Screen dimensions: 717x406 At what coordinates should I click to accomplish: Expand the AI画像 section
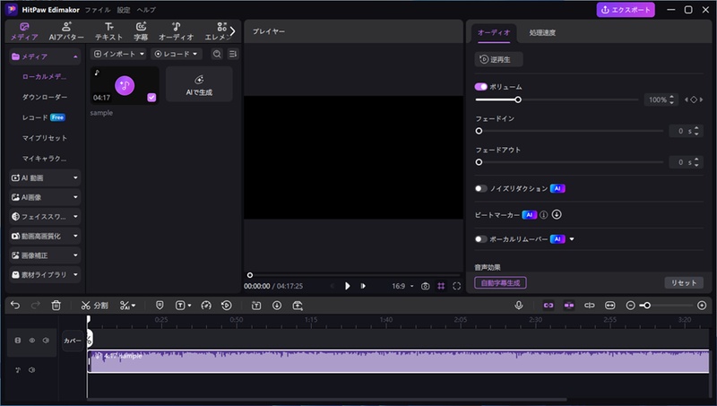(45, 197)
